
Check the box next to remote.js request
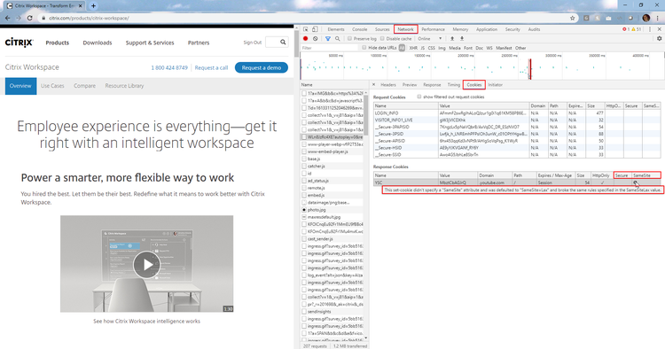[304, 188]
